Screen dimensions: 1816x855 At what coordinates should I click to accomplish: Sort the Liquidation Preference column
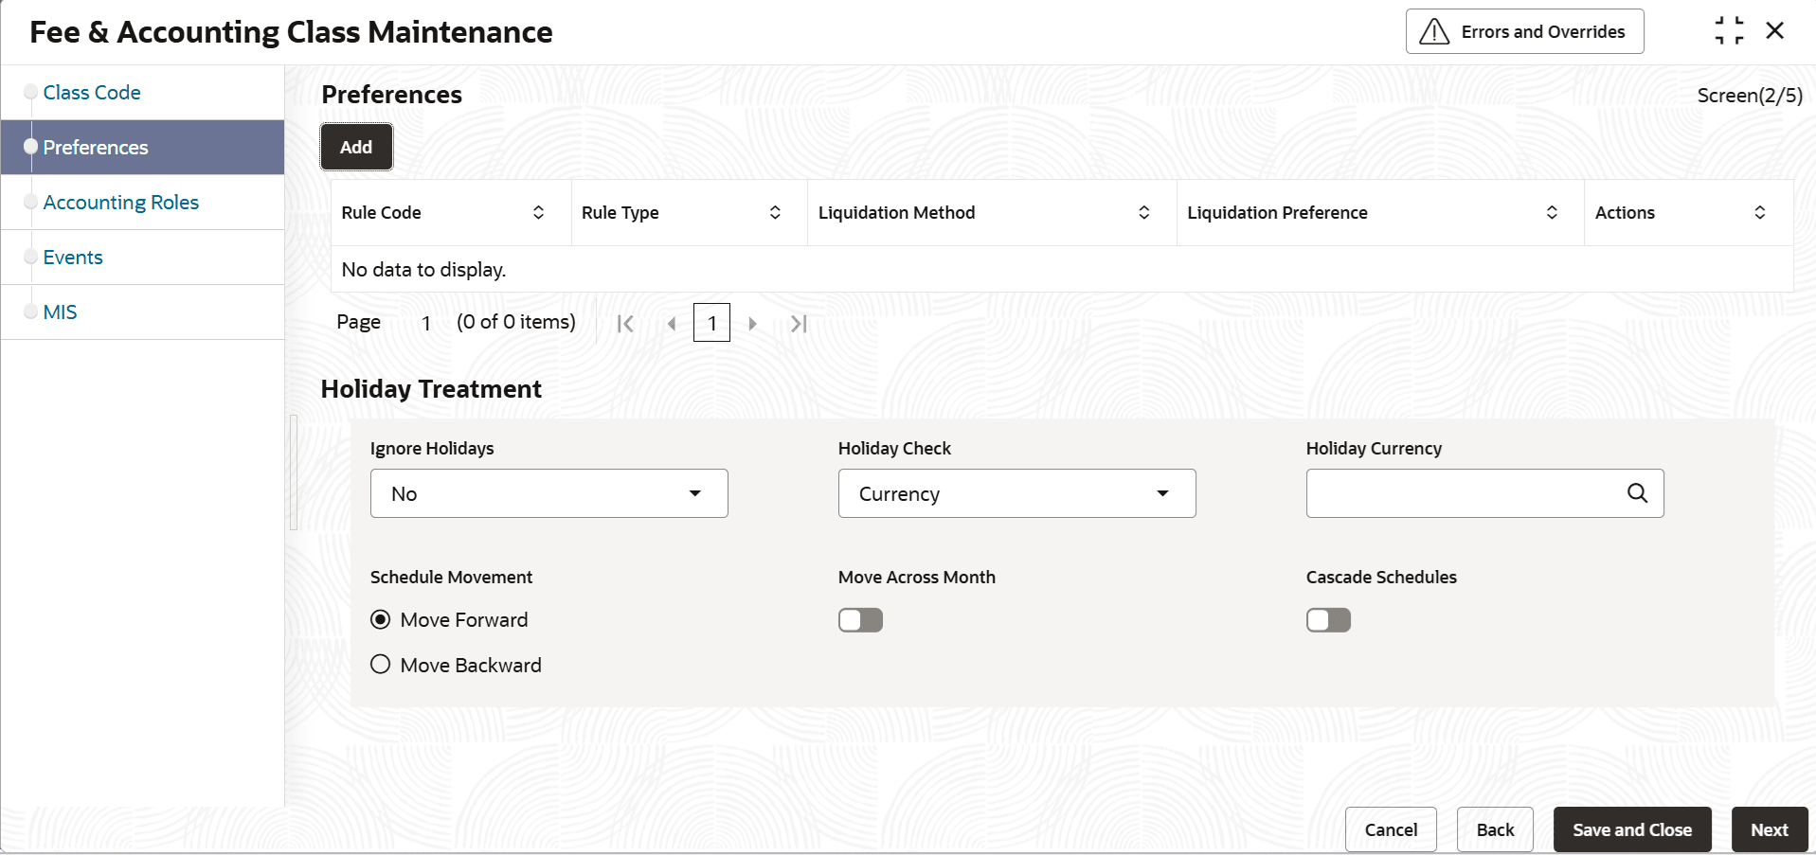coord(1552,213)
